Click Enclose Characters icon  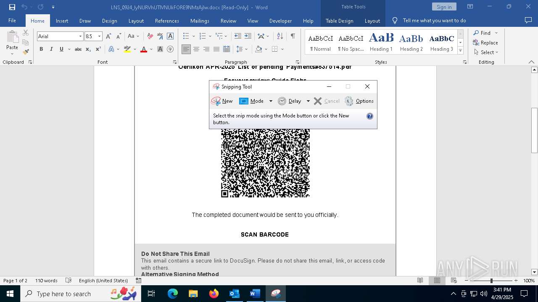click(170, 49)
